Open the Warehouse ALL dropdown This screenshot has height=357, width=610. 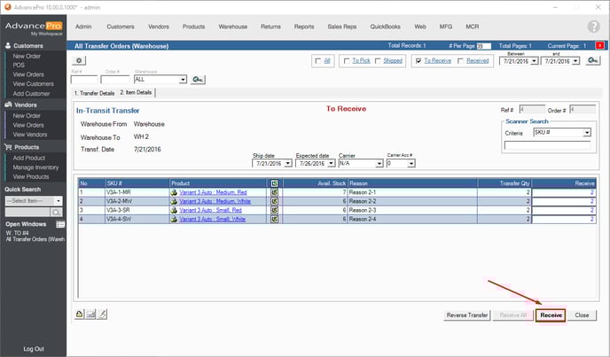(x=182, y=80)
